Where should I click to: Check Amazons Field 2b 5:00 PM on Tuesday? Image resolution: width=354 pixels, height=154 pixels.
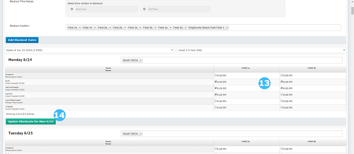282,149
